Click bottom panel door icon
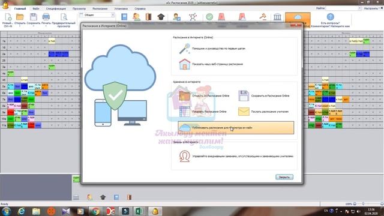 pos(130,197)
